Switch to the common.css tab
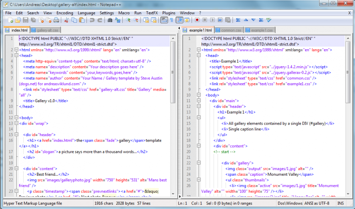This screenshot has height=209, width=355. 229,30
